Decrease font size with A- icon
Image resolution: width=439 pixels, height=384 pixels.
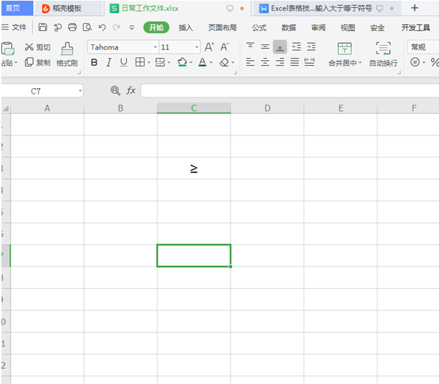225,47
